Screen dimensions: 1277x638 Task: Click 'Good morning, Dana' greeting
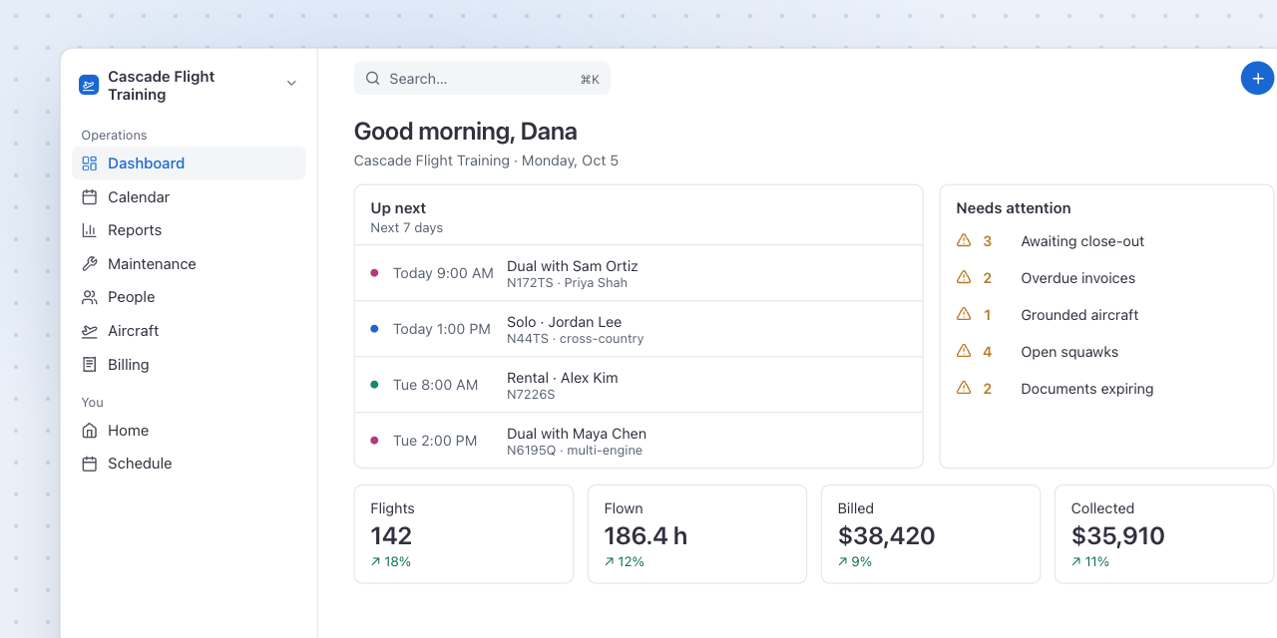pyautogui.click(x=466, y=132)
